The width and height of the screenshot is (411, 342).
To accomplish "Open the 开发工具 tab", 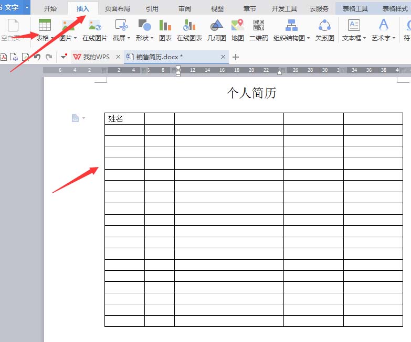I will click(x=284, y=8).
